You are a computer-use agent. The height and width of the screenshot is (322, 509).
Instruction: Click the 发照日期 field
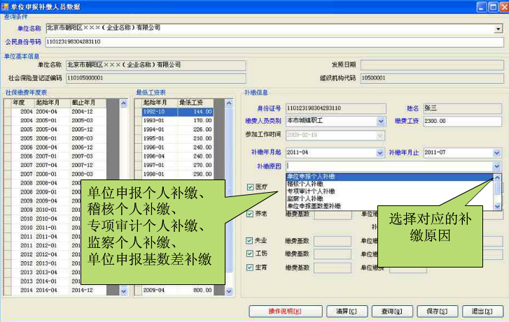[x=432, y=65]
